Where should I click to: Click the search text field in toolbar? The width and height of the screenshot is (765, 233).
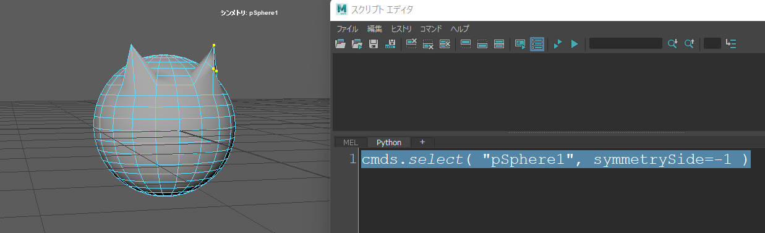pyautogui.click(x=626, y=43)
